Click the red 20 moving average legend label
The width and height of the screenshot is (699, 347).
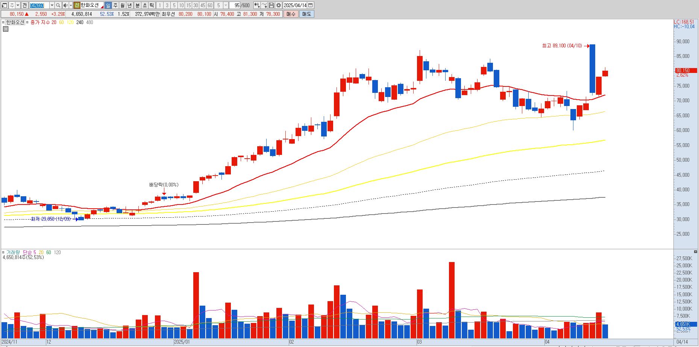click(54, 22)
